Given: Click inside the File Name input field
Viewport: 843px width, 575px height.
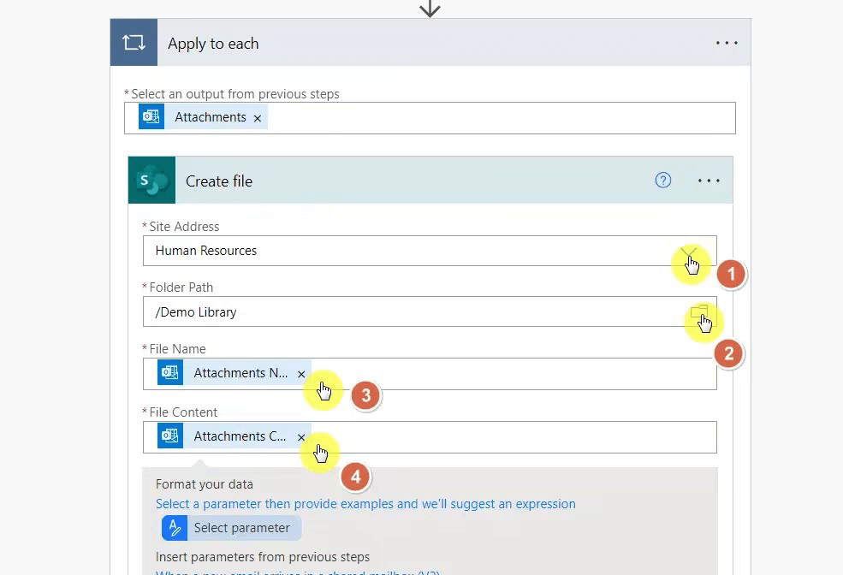Looking at the screenshot, I should (x=514, y=374).
